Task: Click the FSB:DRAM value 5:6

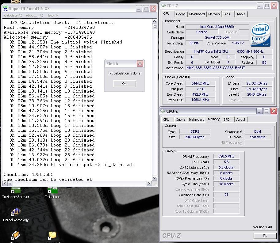Action: 226,162
